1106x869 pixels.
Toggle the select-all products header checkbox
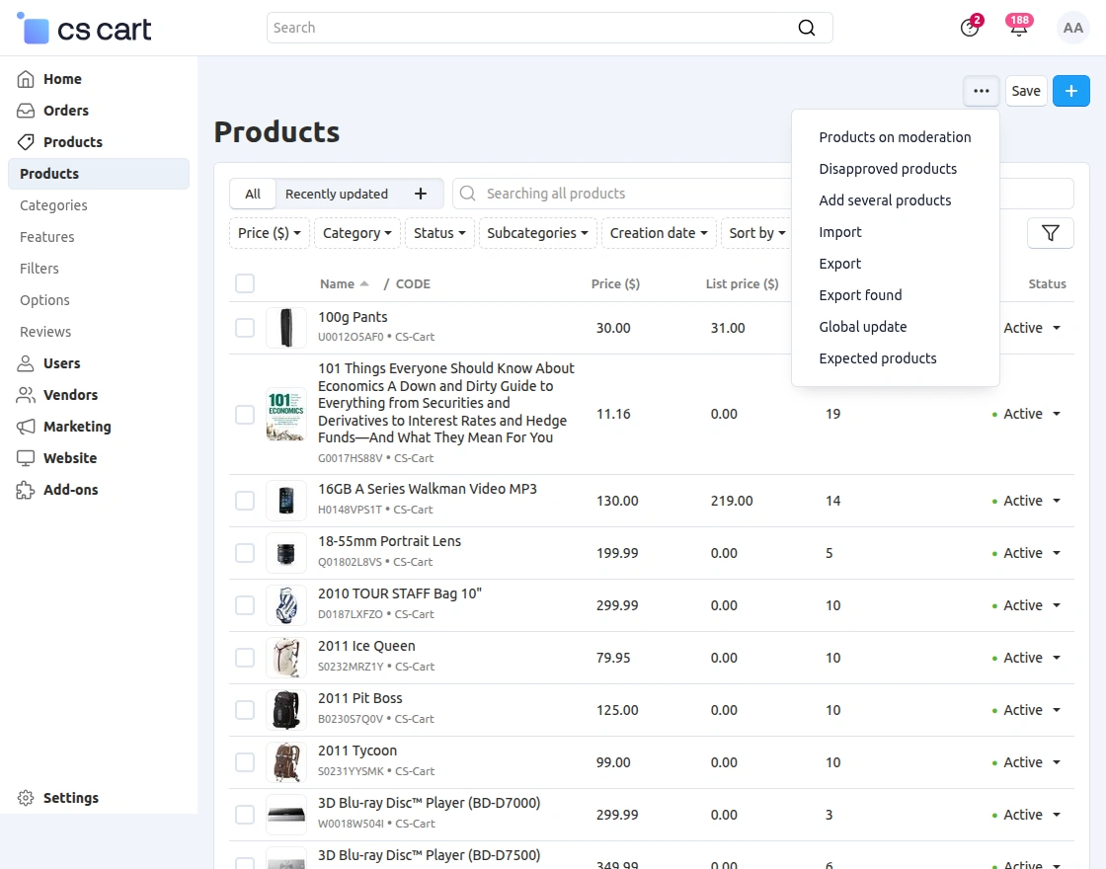244,283
